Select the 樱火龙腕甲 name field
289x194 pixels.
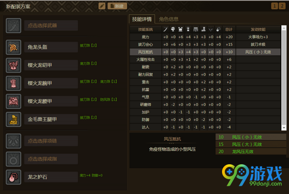coord(51,83)
